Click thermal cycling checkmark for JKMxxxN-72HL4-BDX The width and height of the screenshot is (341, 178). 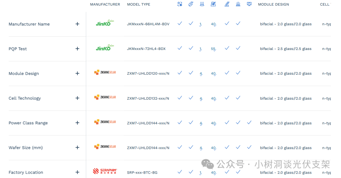point(180,48)
